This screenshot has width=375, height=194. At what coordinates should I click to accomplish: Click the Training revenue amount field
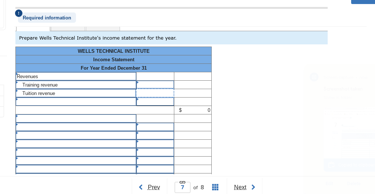click(x=155, y=85)
